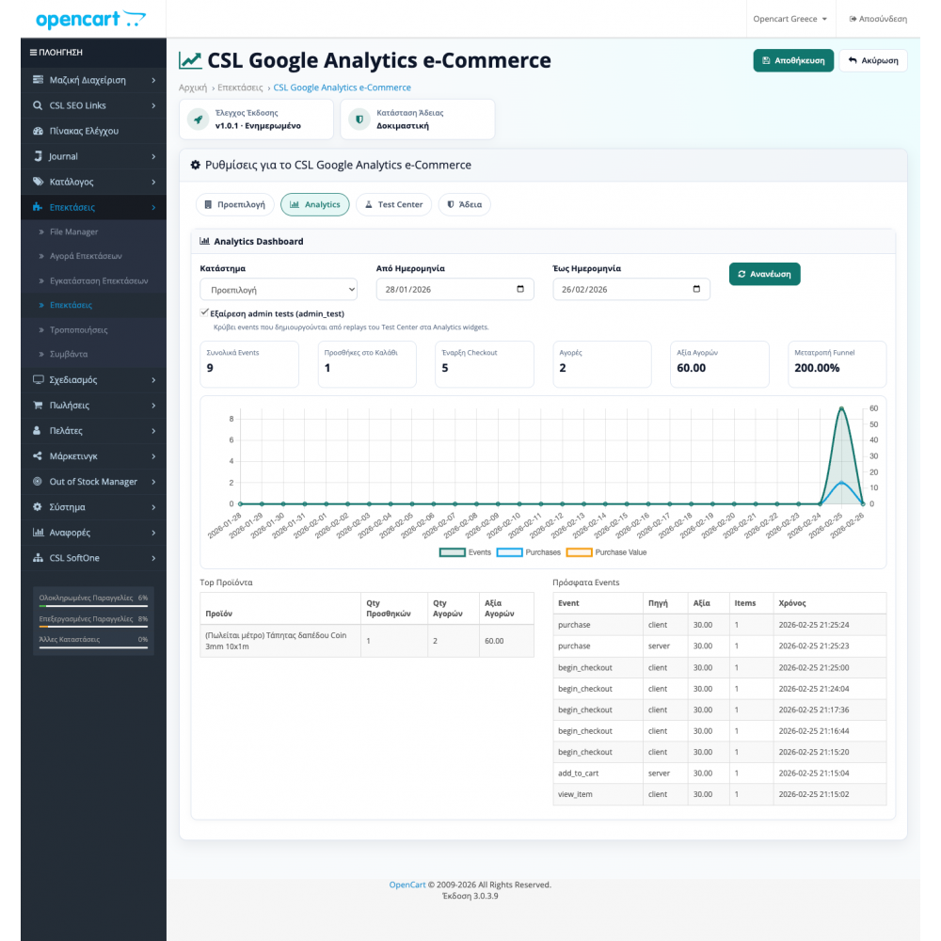The width and height of the screenshot is (941, 941).
Task: Expand the Κατάλογος menu chevron
Action: click(x=153, y=182)
